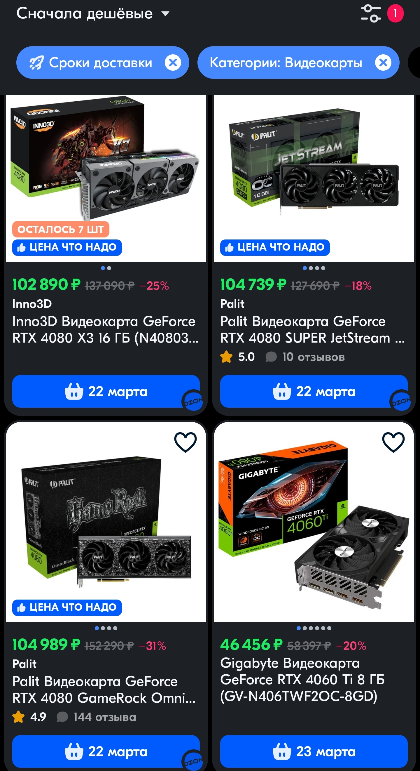
Task: Add Gigabyte RTX 4060 Ti to favorites
Action: 393,442
